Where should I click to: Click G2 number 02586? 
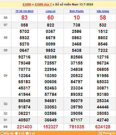(x=51, y=113)
